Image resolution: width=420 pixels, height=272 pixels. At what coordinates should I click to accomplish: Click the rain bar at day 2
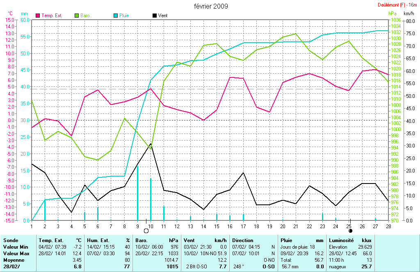coord(45,210)
